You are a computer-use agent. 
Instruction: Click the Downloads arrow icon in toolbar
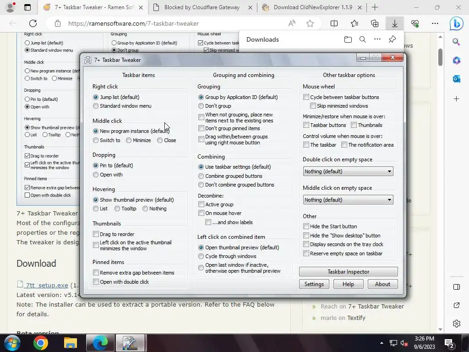click(395, 23)
